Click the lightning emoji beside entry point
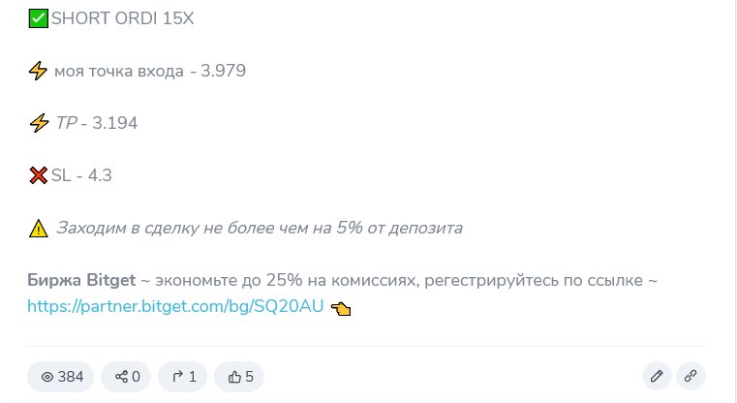This screenshot has width=737, height=403. (x=38, y=71)
